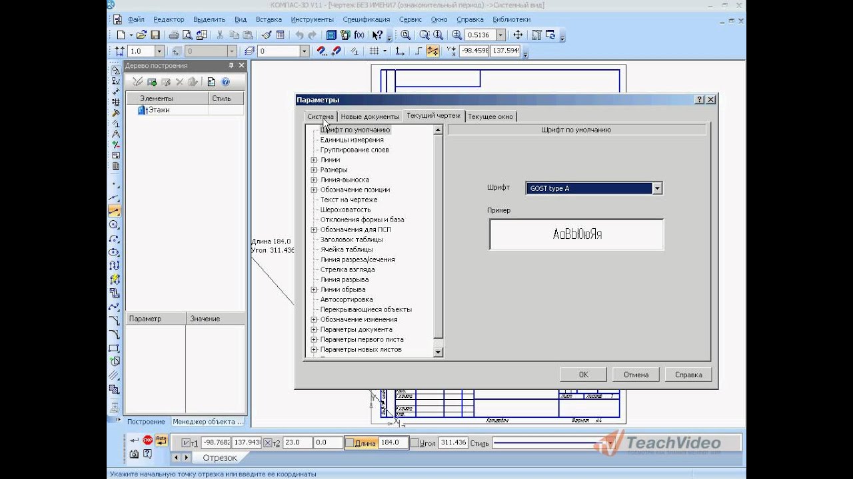Click the Справка button in the dialog
Image resolution: width=853 pixels, height=479 pixels.
[688, 375]
